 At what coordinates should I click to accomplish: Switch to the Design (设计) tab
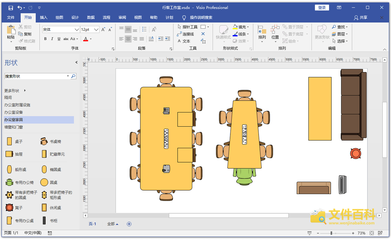[x=75, y=18]
